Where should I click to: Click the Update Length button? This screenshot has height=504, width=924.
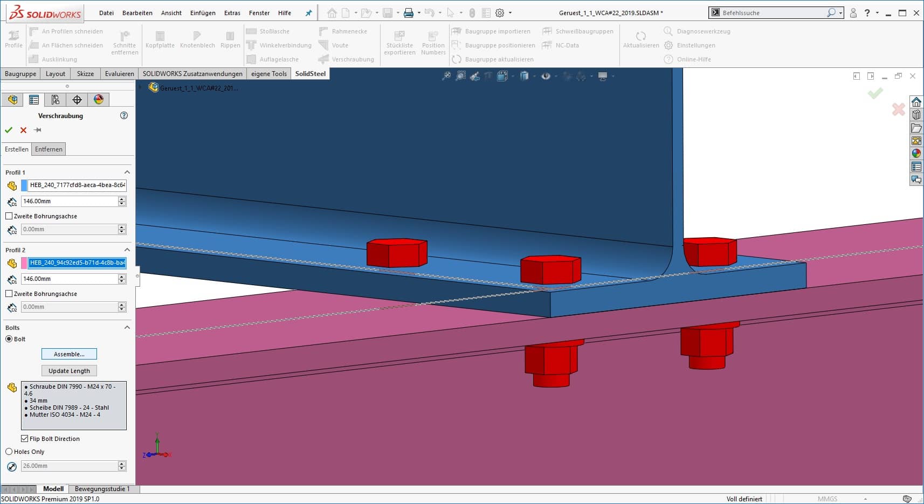[69, 371]
